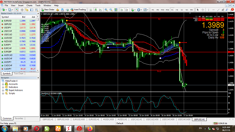The image size is (235, 132).
Task: Select the USDJPY row in Market Watch
Action: [19, 28]
